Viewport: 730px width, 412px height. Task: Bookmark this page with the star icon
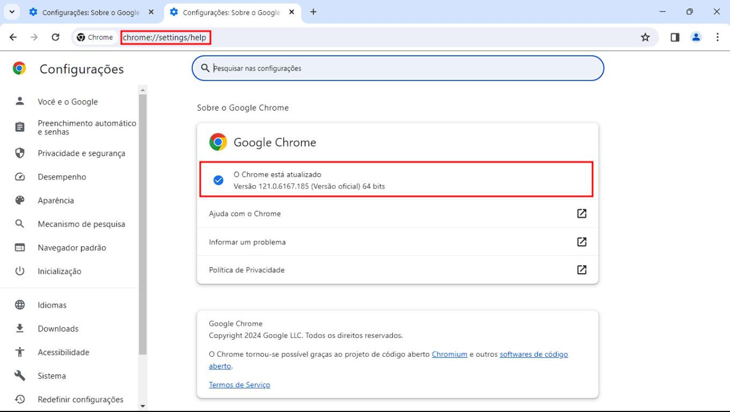645,37
